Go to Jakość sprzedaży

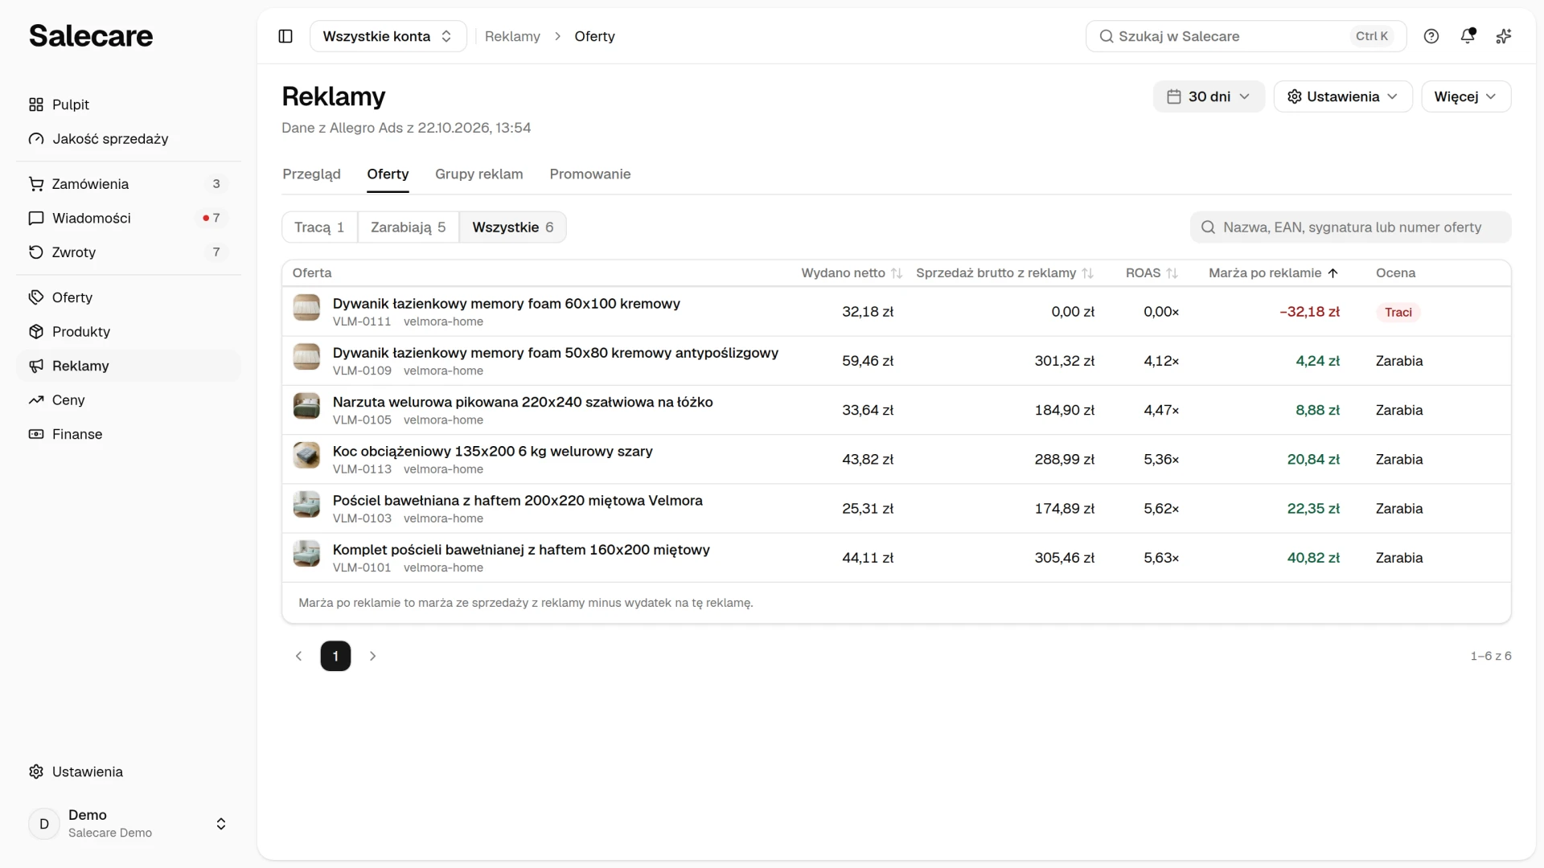click(x=129, y=139)
